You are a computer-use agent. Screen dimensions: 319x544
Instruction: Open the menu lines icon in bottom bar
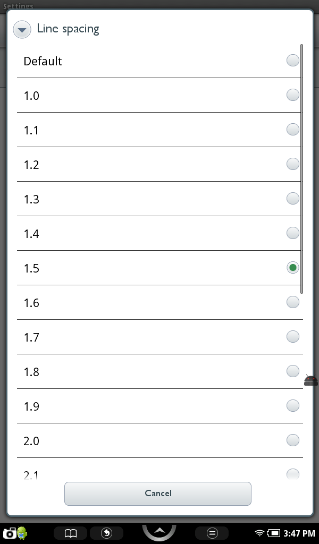[212, 533]
